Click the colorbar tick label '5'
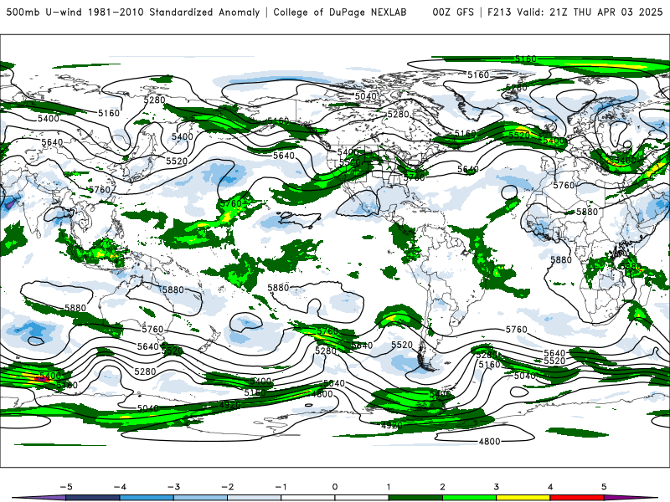The width and height of the screenshot is (670, 502). pyautogui.click(x=604, y=487)
